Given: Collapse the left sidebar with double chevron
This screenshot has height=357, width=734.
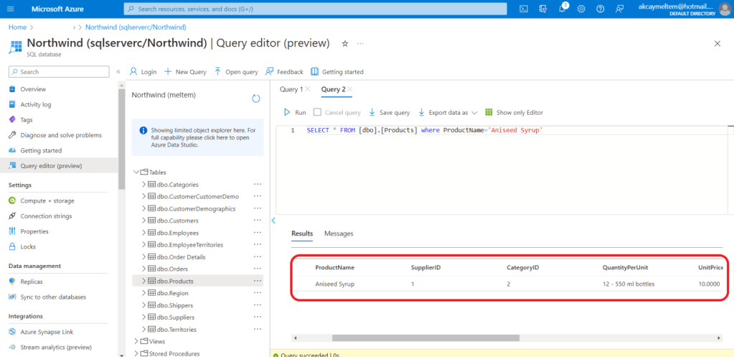Looking at the screenshot, I should coord(118,72).
